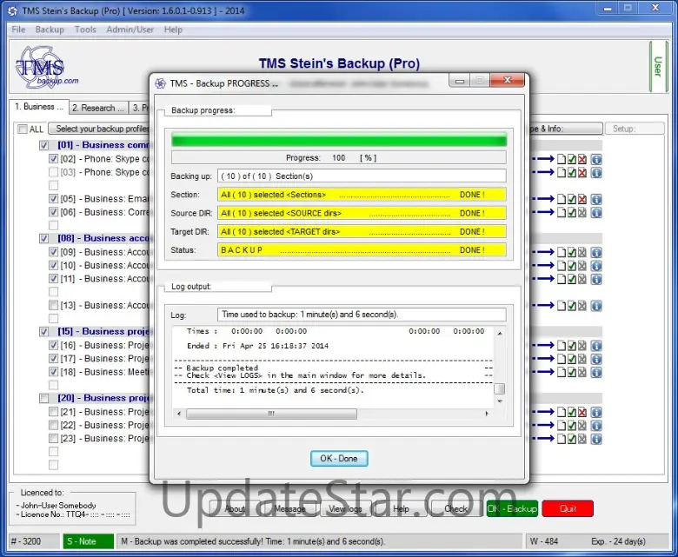Click green check page icon in row [16]
Screen dimensions: 678x557
pos(572,346)
